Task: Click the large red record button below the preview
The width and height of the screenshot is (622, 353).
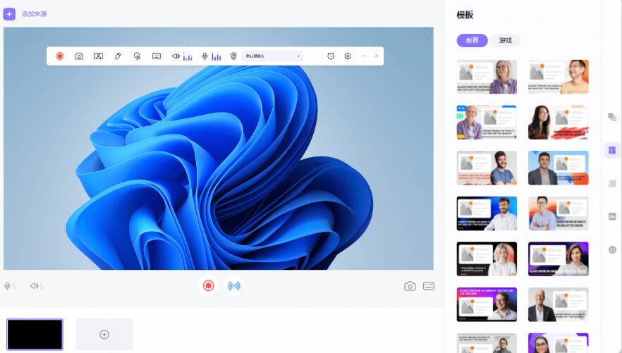Action: [208, 285]
